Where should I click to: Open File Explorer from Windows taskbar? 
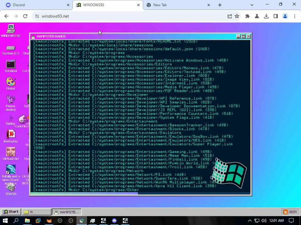tap(27, 221)
